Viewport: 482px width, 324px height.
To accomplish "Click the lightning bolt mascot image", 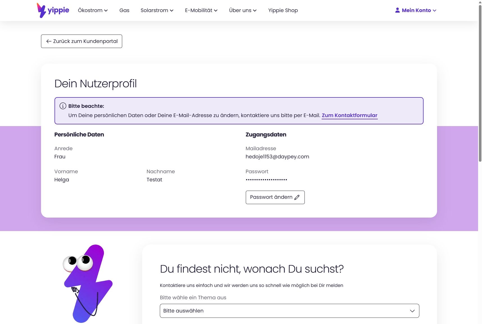I will 88,284.
